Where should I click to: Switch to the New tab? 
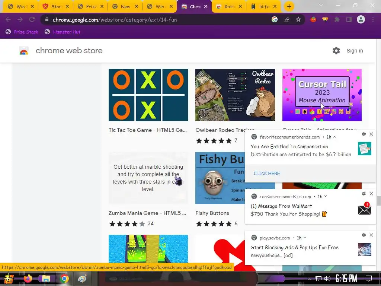pyautogui.click(x=125, y=7)
